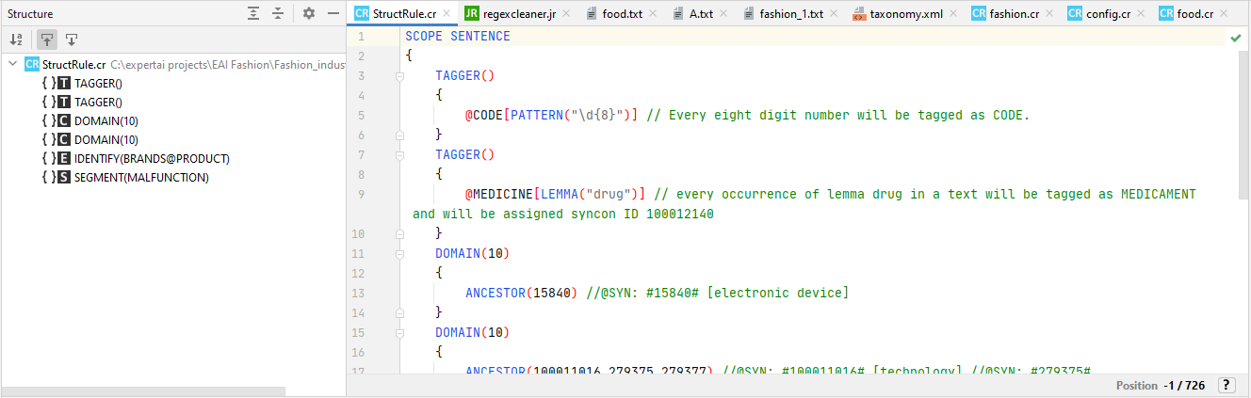Collapse the StructRule.cr root tree node
This screenshot has width=1251, height=398.
click(x=12, y=64)
